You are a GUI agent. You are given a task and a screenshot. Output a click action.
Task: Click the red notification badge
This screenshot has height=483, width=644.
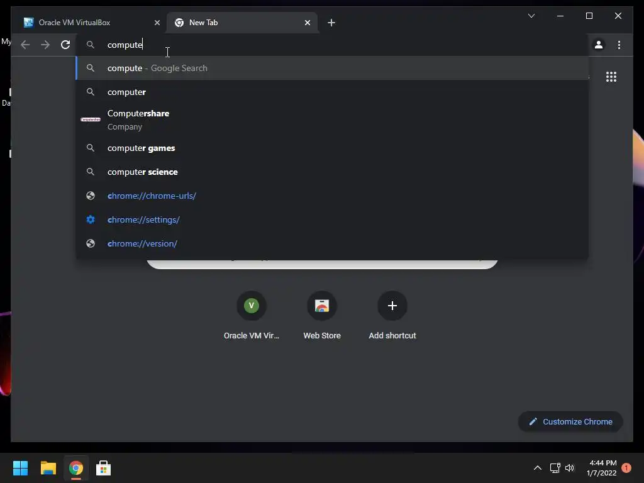626,468
